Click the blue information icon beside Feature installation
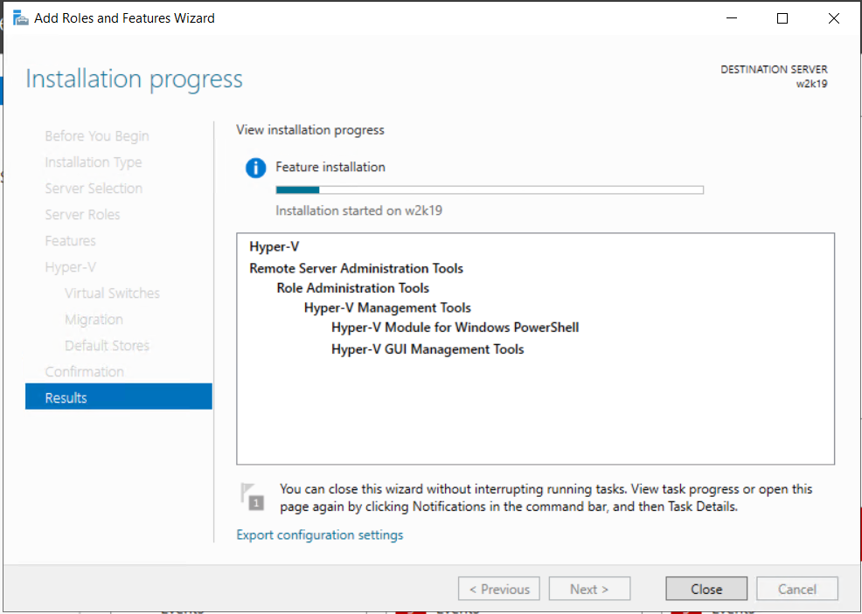862x614 pixels. click(x=255, y=168)
